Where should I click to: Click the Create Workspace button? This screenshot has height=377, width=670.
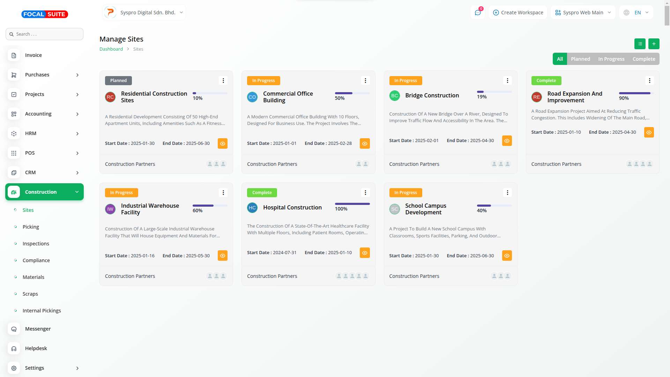coord(518,13)
